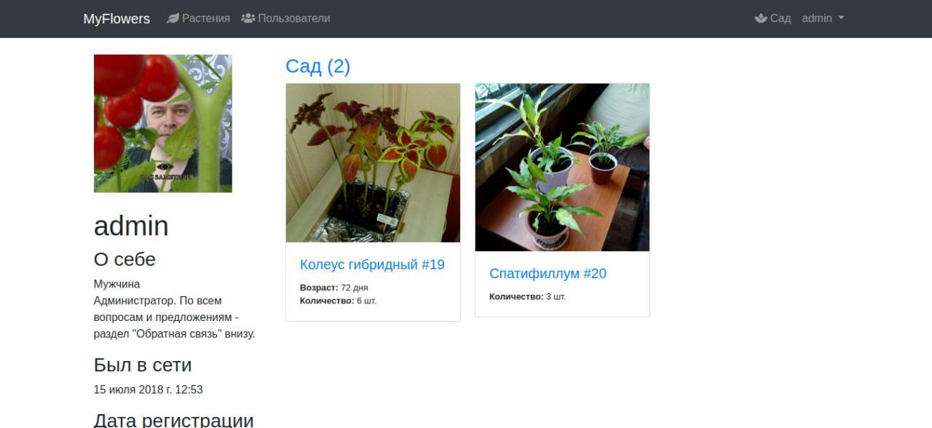Click the Сад (2) heading link
932x428 pixels.
[317, 66]
